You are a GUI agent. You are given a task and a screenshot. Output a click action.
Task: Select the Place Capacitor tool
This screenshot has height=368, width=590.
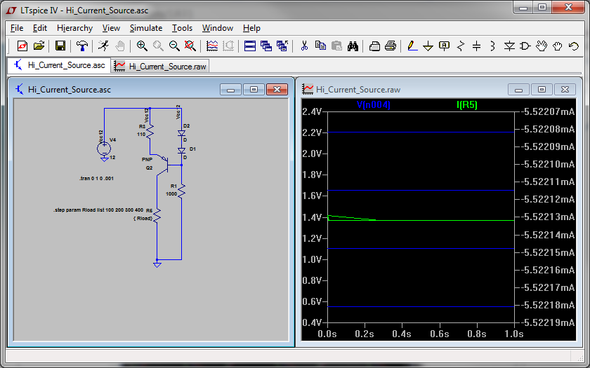pyautogui.click(x=477, y=46)
